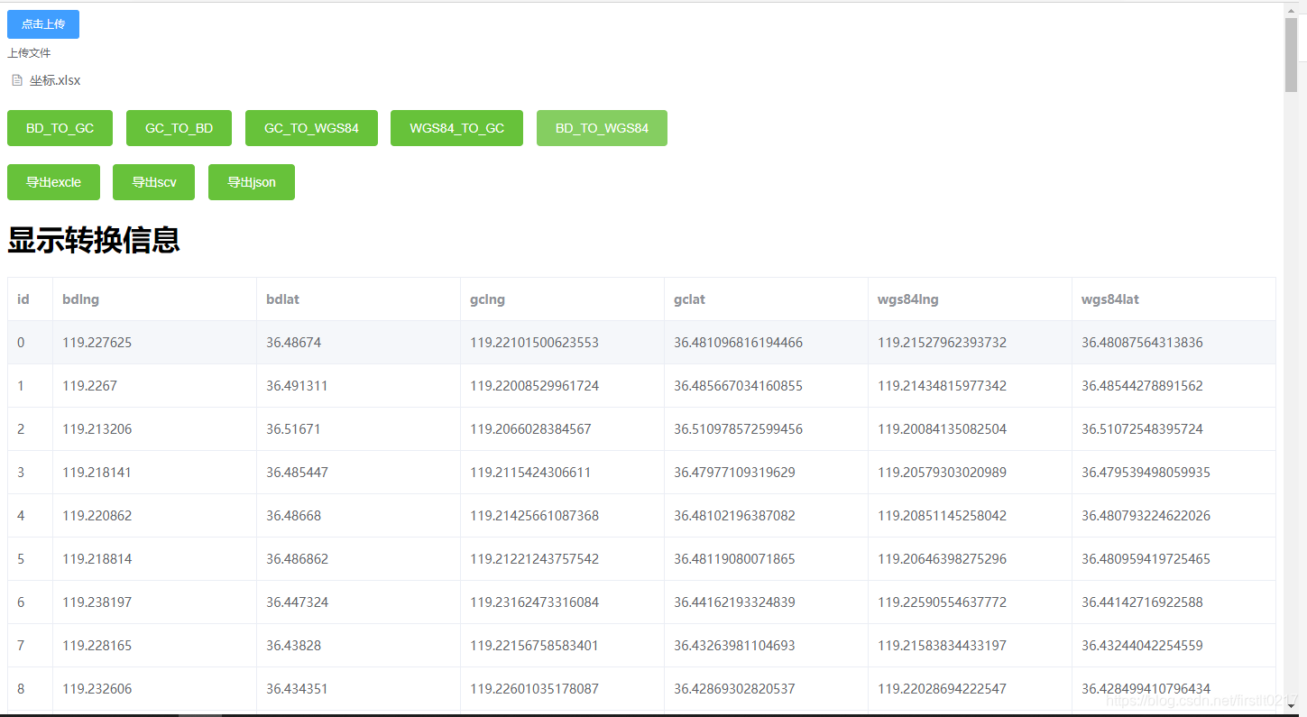Viewport: 1307px width, 717px height.
Task: Select cell 119.218814 in row 5
Action: pos(155,559)
